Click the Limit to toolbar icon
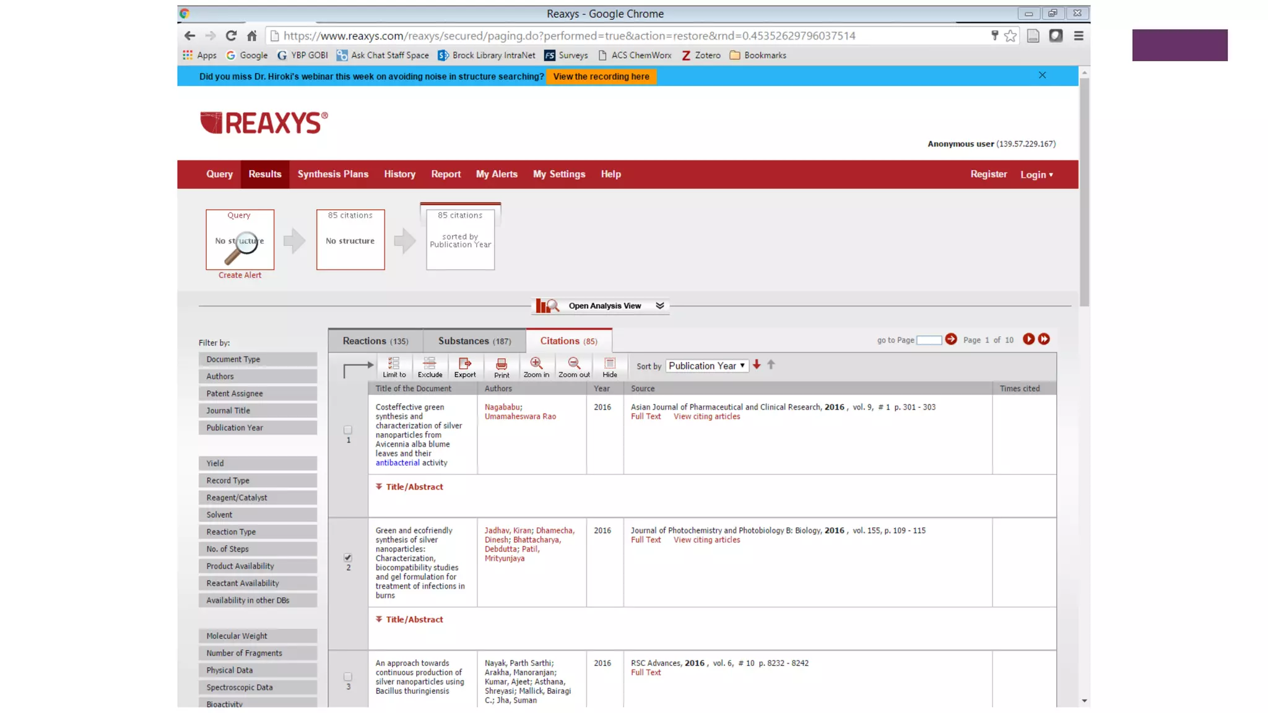Screen dimensions: 1268x713 (394, 366)
